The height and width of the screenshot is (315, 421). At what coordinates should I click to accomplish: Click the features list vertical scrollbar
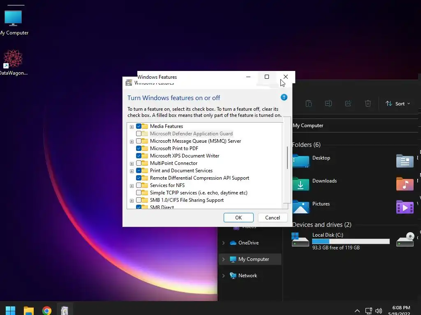287,158
